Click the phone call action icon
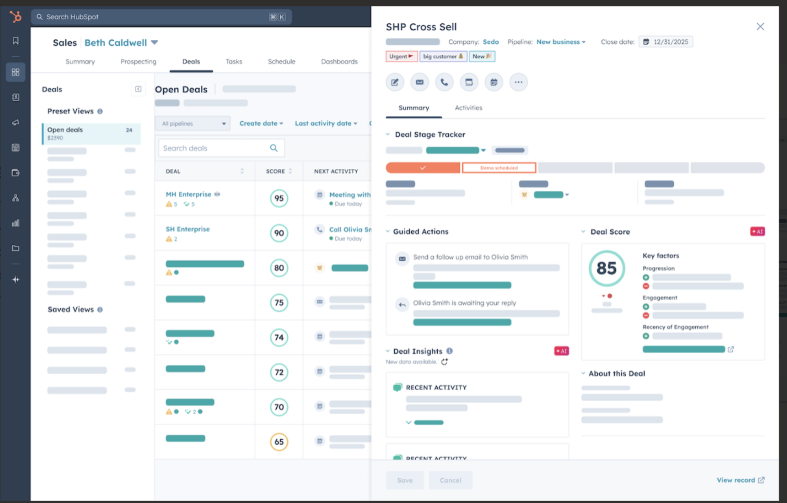Screen dimensions: 787x503 point(444,82)
